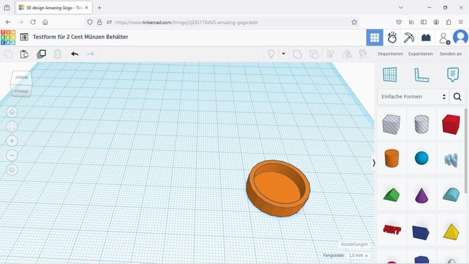The width and height of the screenshot is (469, 264).
Task: Select the dark blue wedge shape
Action: point(421,232)
